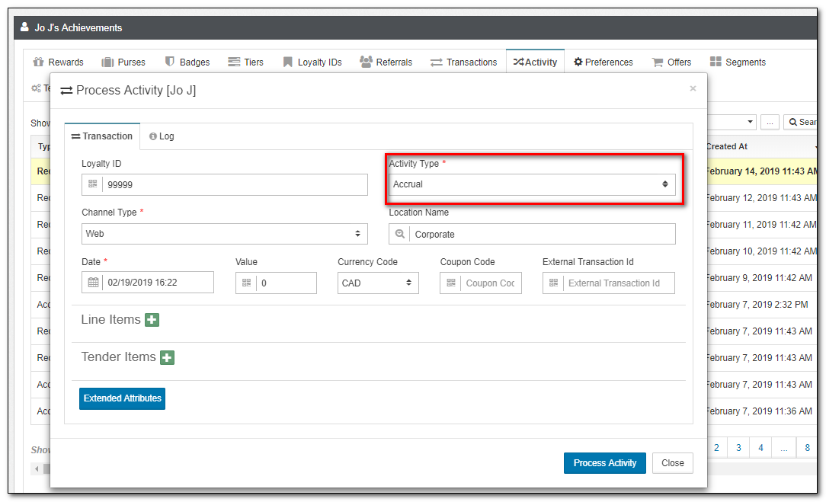Go to the Badges tab
This screenshot has width=826, height=502.
pyautogui.click(x=187, y=62)
